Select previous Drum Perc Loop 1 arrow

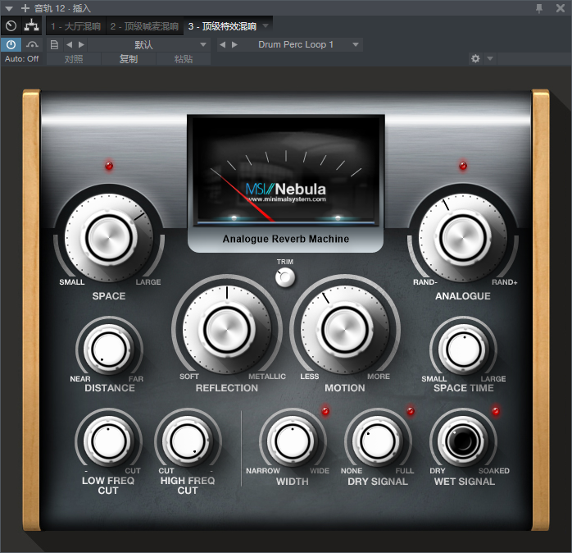click(x=222, y=45)
